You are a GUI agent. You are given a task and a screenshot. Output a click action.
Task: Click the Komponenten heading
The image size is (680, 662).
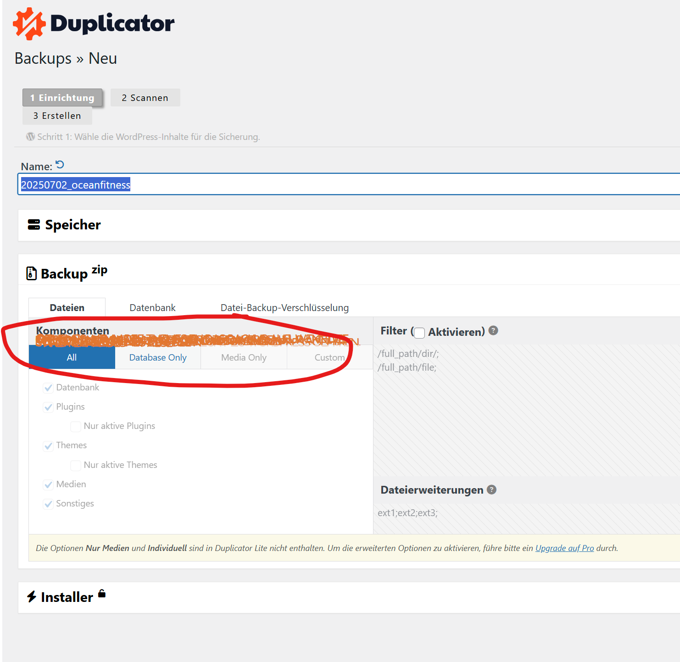[x=72, y=330]
